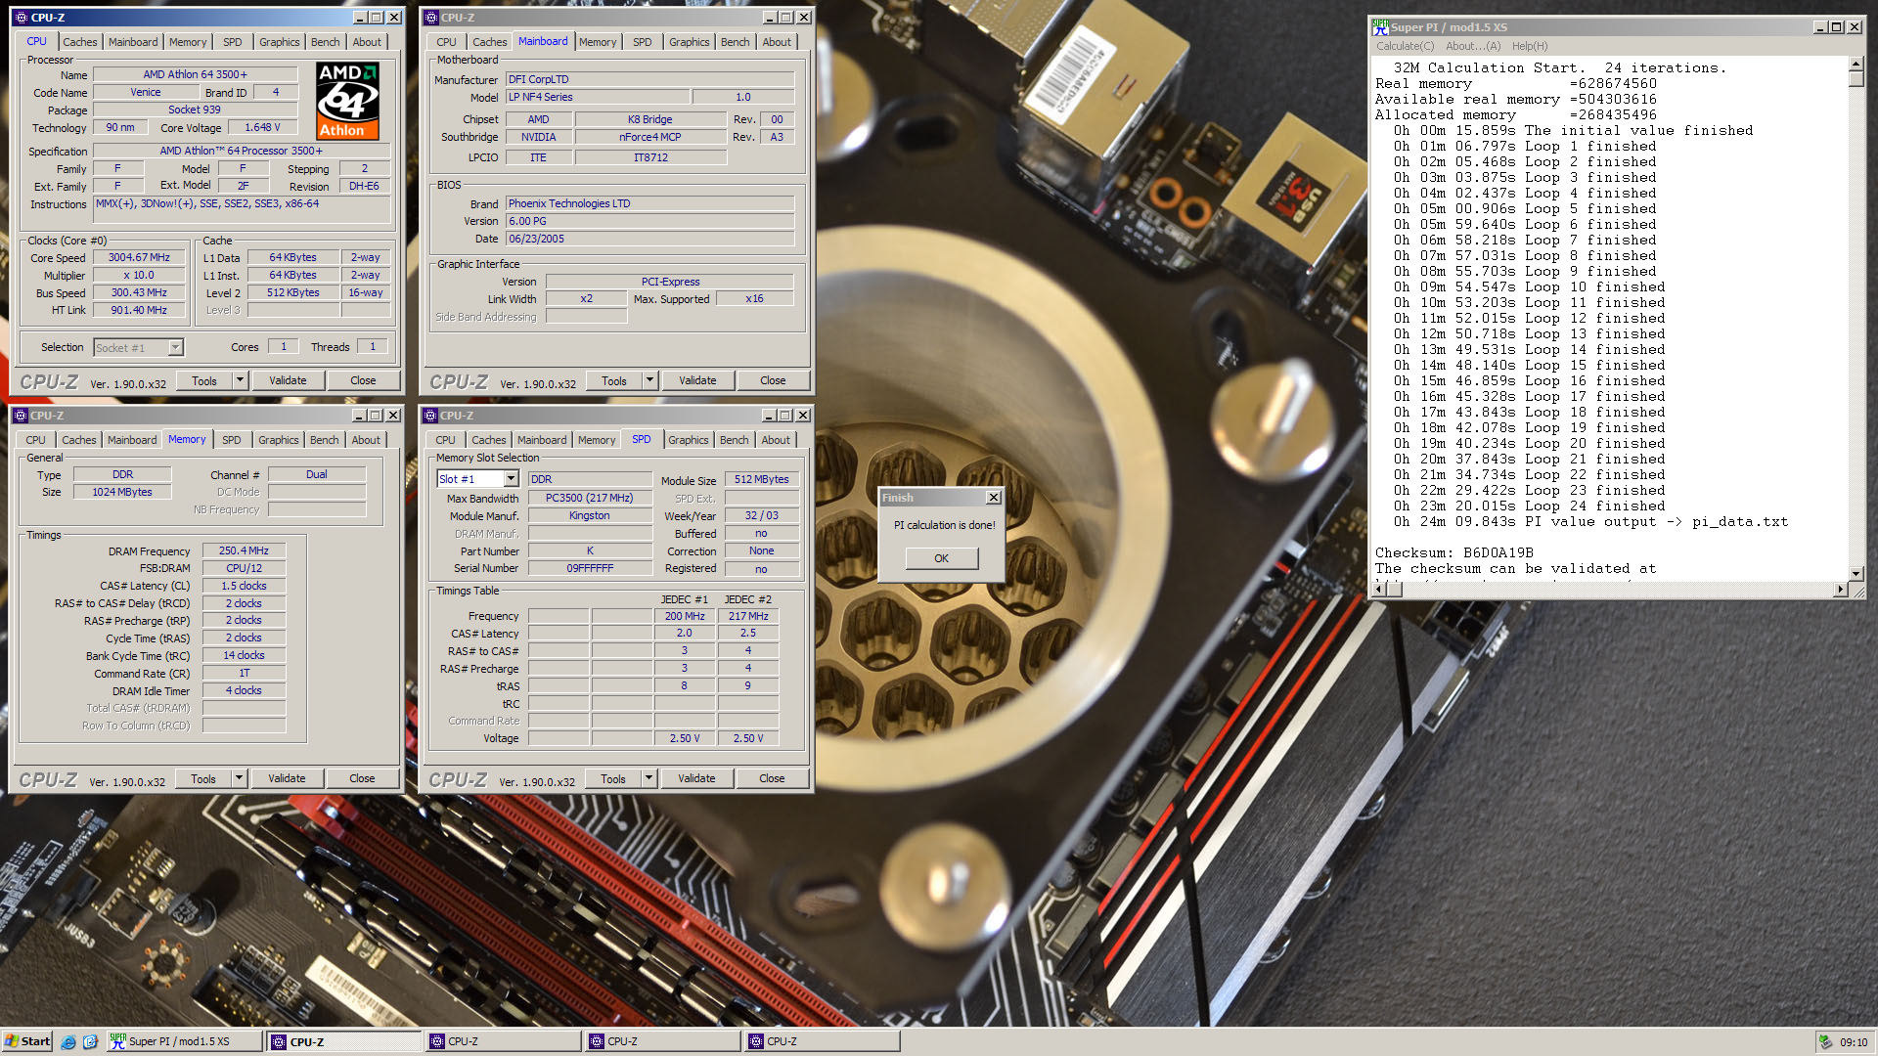
Task: Open the Calculate(C) menu in Super PI
Action: click(1405, 46)
